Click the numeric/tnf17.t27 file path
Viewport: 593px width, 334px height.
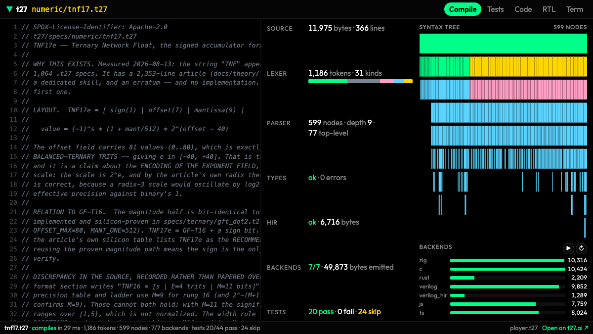pyautogui.click(x=70, y=9)
